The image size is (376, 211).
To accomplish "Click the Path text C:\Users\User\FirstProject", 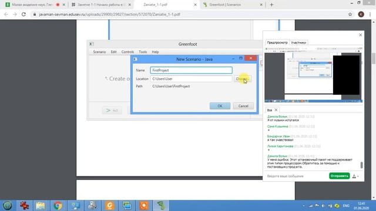I will [171, 86].
